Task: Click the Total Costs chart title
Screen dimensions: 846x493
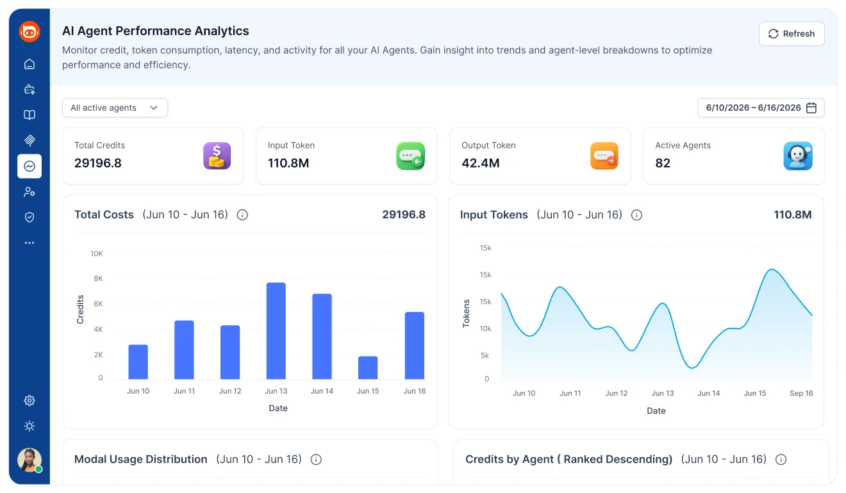Action: [104, 215]
